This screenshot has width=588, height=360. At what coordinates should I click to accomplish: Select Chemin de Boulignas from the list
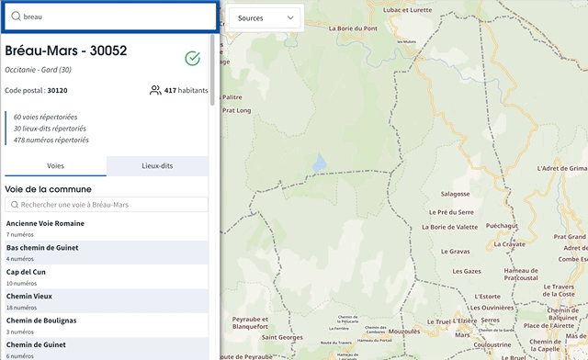[x=107, y=325]
